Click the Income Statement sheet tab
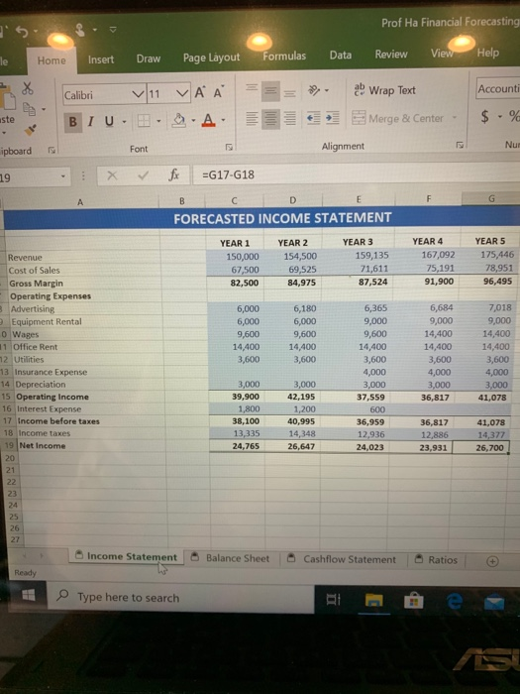The width and height of the screenshot is (520, 694). click(126, 557)
